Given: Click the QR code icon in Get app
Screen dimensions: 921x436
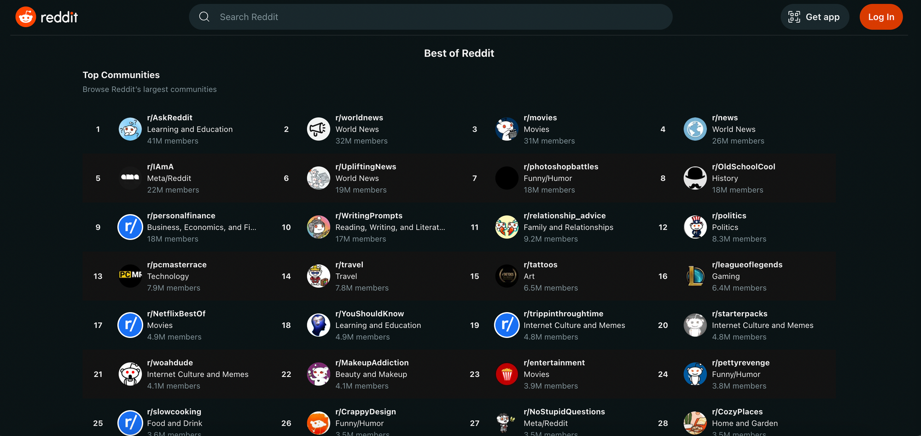Looking at the screenshot, I should 794,17.
